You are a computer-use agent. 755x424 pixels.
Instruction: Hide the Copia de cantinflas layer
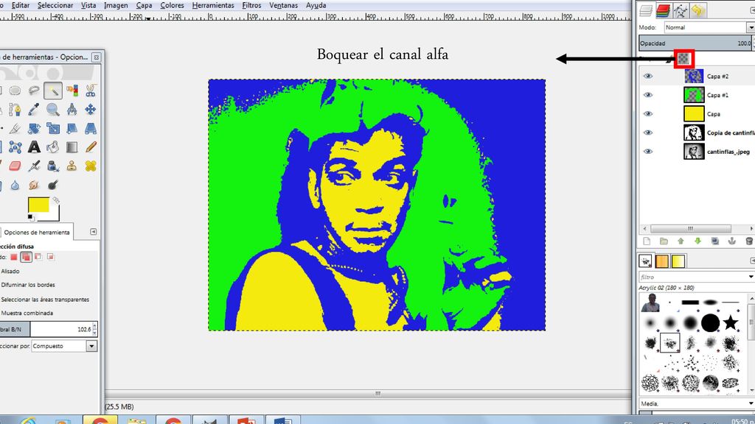point(648,132)
